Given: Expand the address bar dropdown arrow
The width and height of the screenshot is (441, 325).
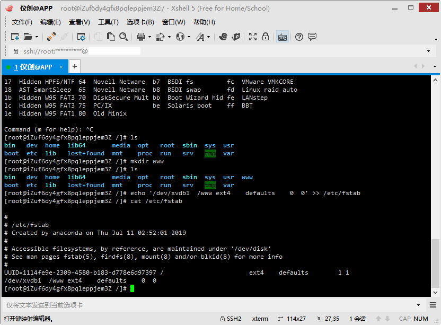Looking at the screenshot, I should [x=428, y=51].
